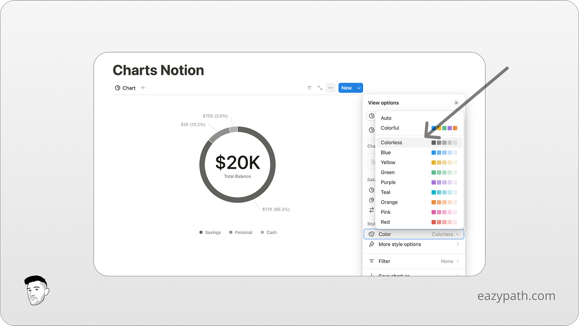The width and height of the screenshot is (579, 326).
Task: Open the three-dot options menu
Action: click(330, 88)
